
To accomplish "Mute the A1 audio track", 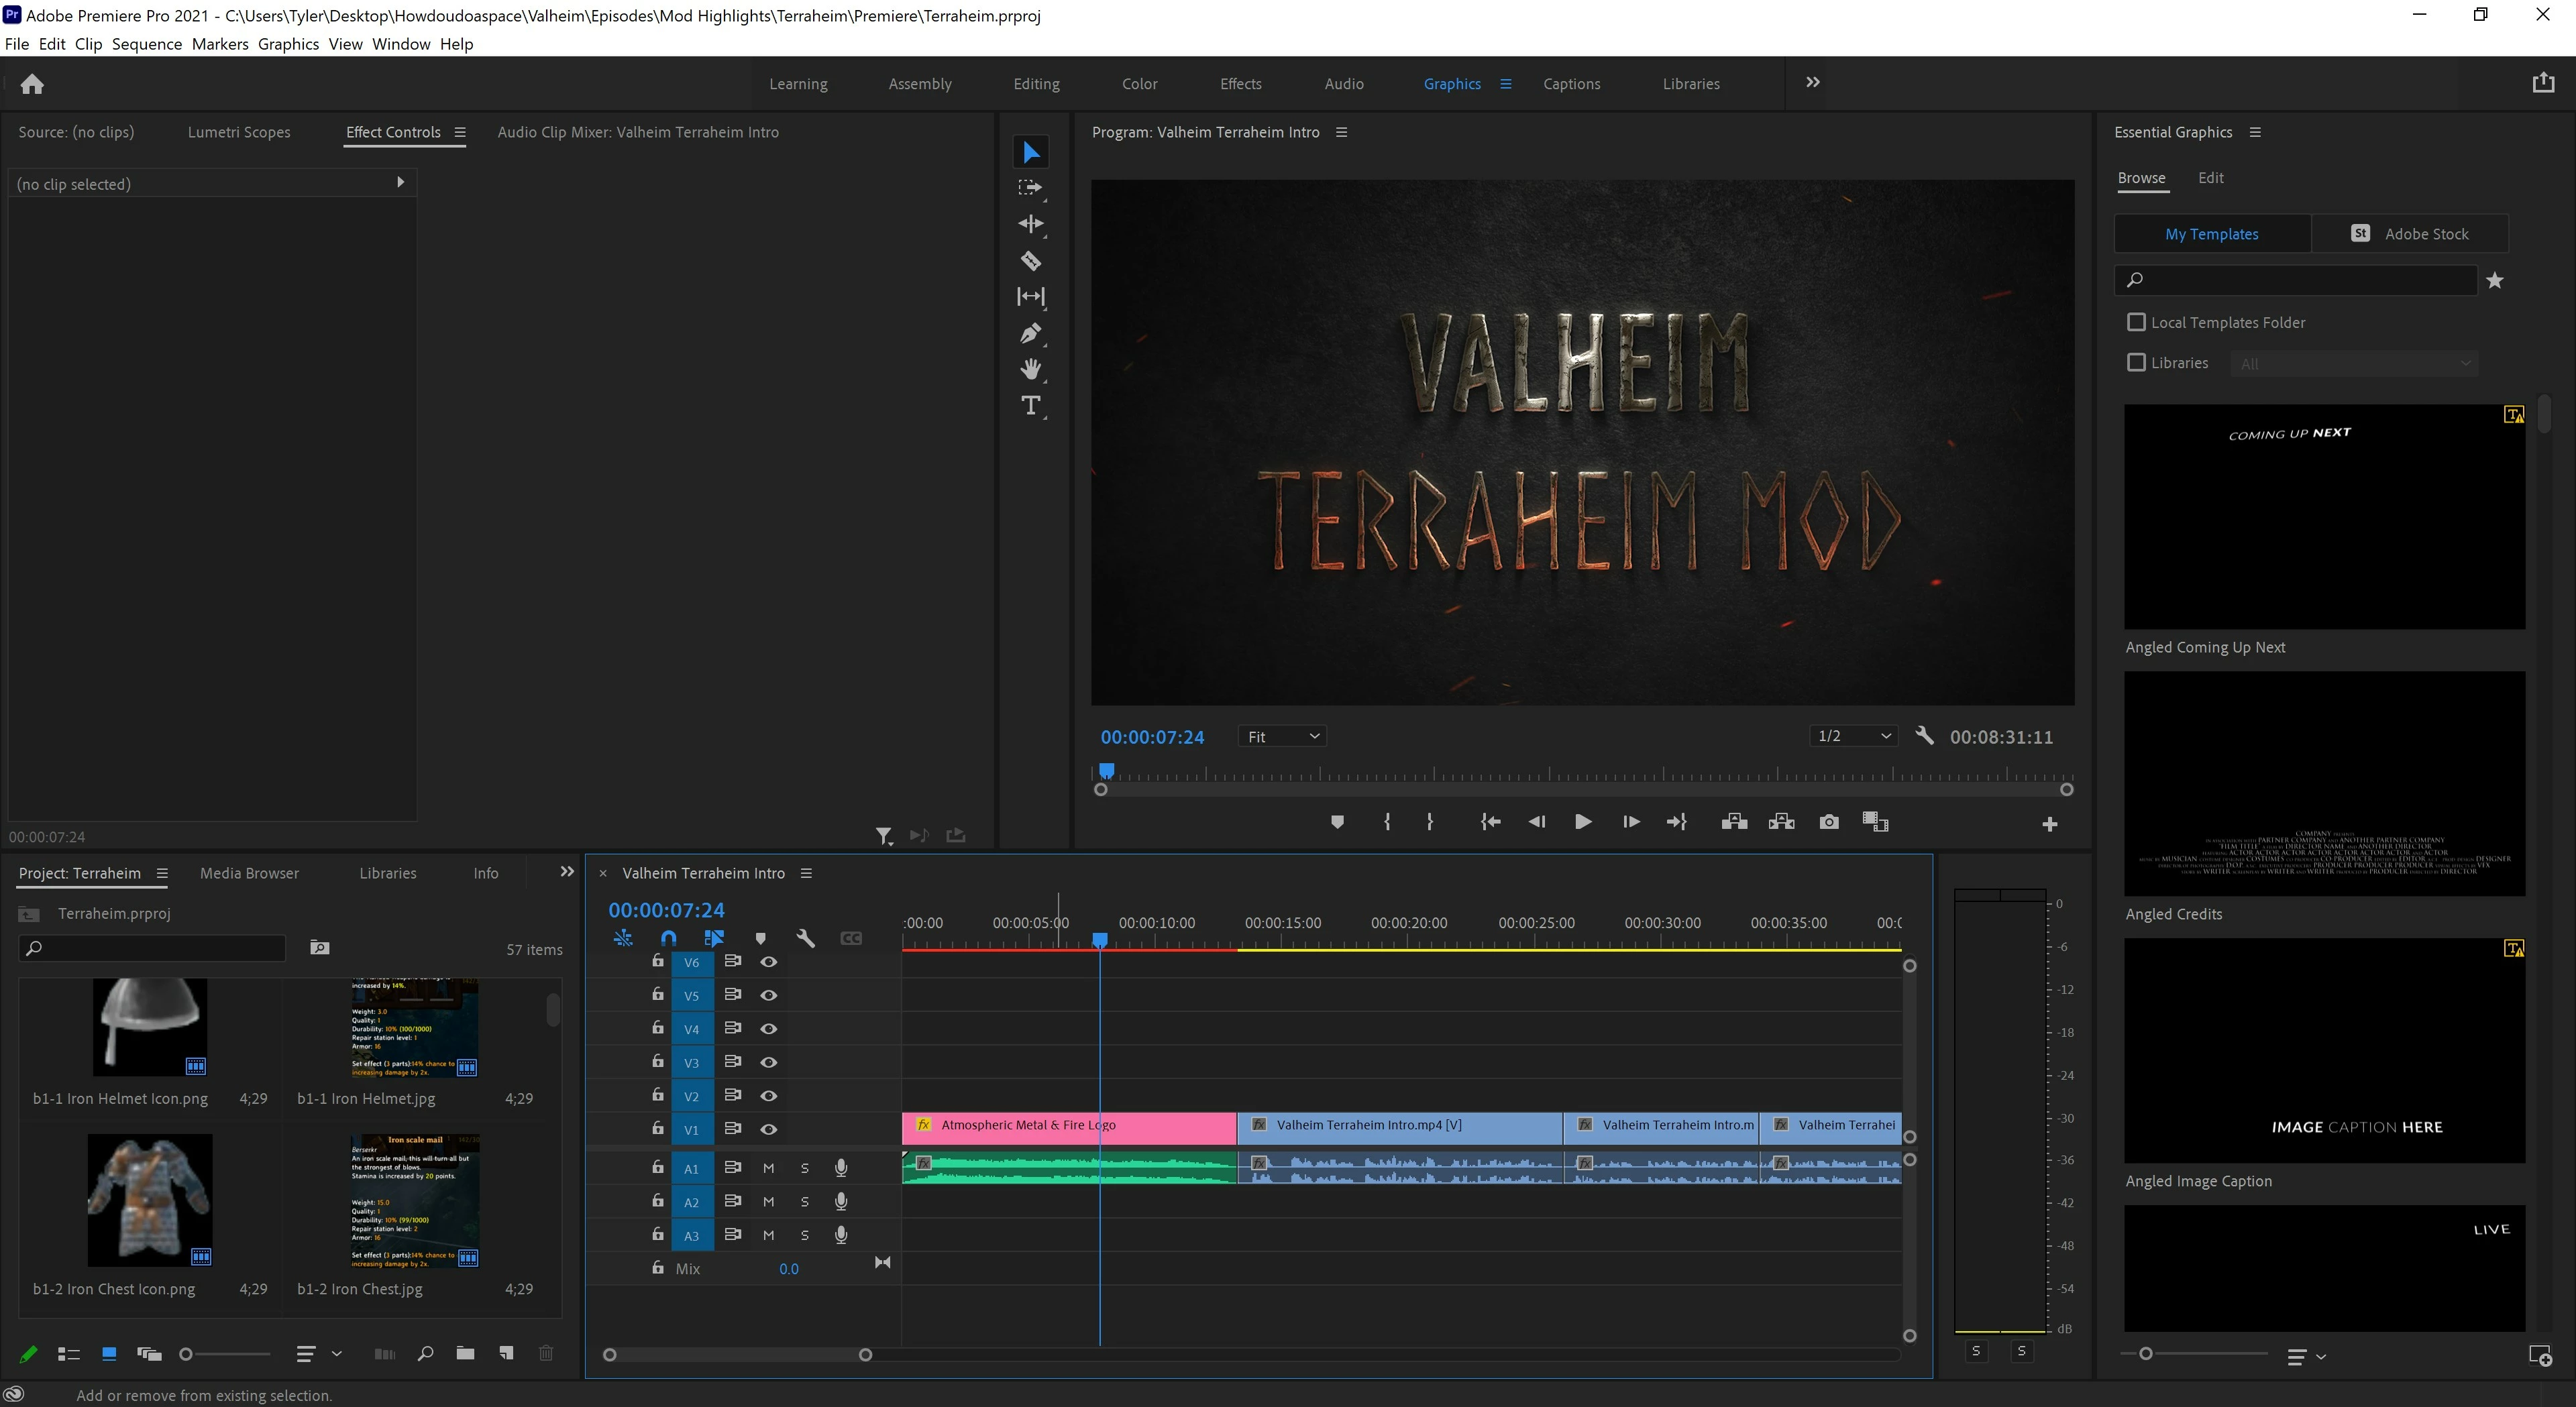I will coord(768,1168).
